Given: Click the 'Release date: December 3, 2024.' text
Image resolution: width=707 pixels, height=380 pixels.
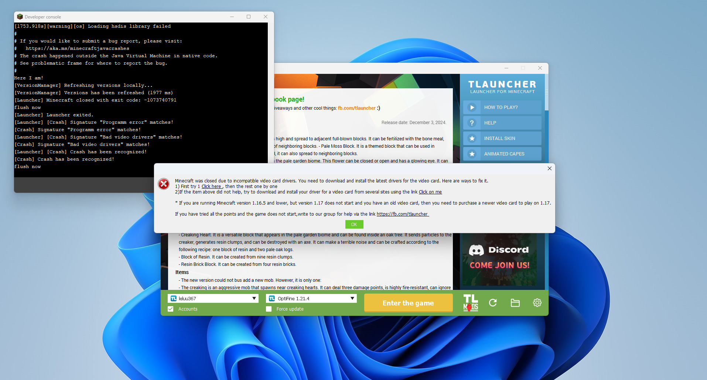Looking at the screenshot, I should 414,123.
